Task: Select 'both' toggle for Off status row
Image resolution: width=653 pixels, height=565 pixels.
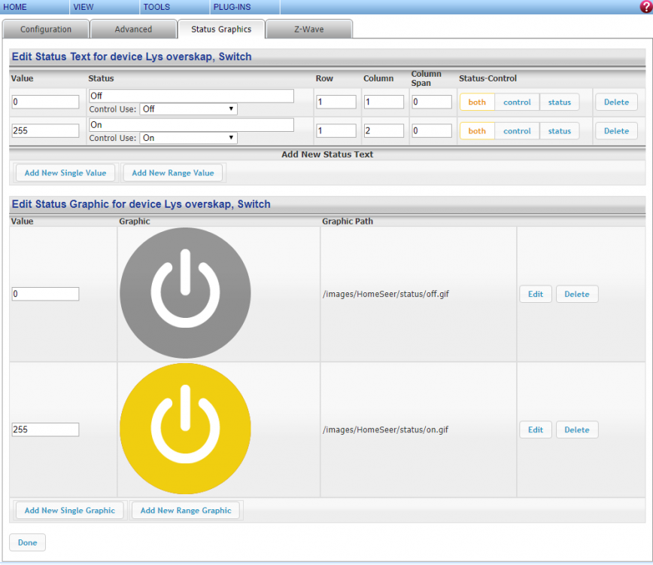Action: 477,102
